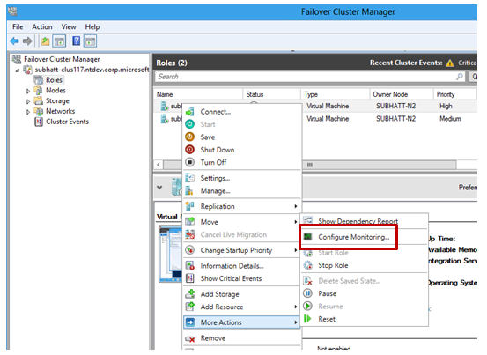
Task: Click the Connect icon in context menu
Action: pyautogui.click(x=189, y=112)
